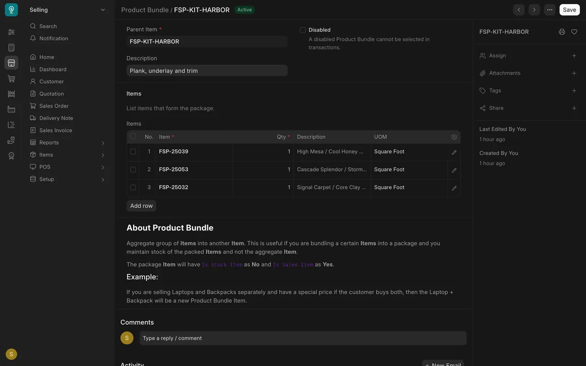Open the Items table settings gear

tap(454, 137)
